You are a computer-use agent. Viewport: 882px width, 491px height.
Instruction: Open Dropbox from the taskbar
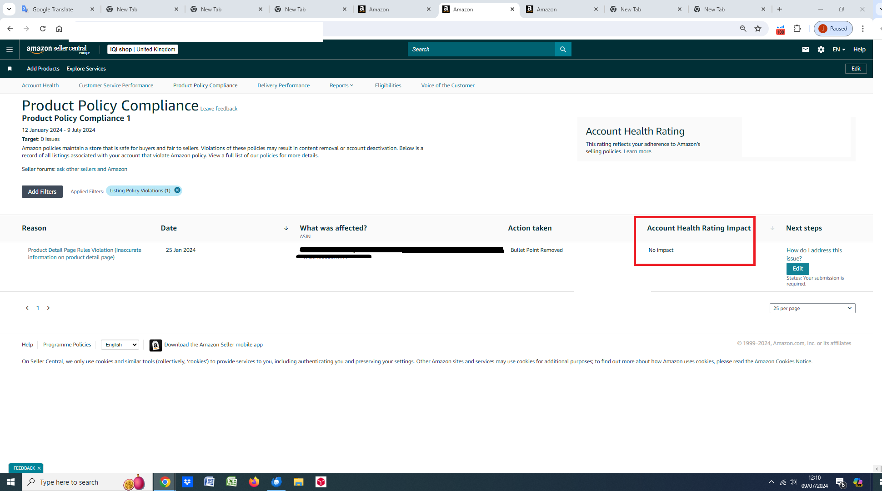187,482
